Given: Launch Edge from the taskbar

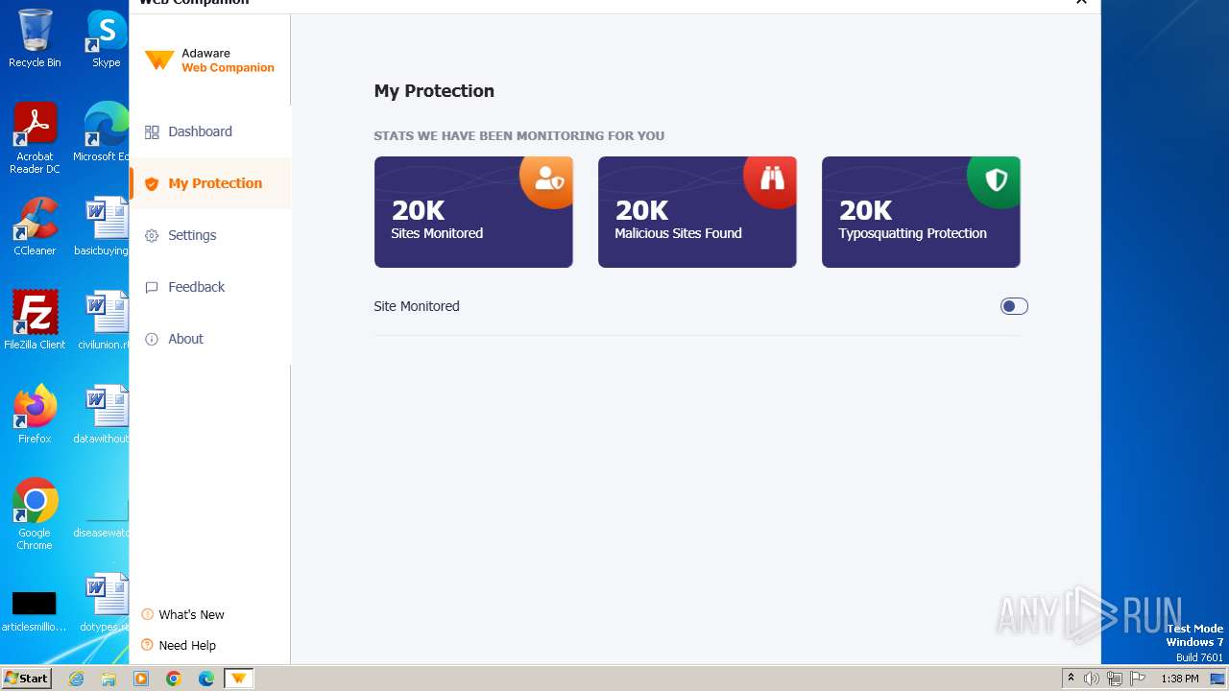Looking at the screenshot, I should tap(206, 679).
